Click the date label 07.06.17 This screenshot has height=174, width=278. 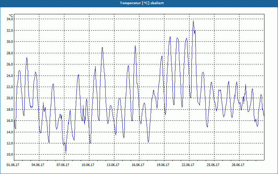click(x=63, y=165)
